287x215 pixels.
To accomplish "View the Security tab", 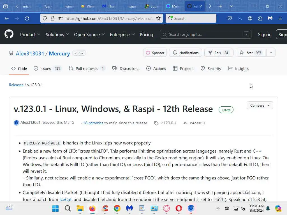I will coord(211,69).
